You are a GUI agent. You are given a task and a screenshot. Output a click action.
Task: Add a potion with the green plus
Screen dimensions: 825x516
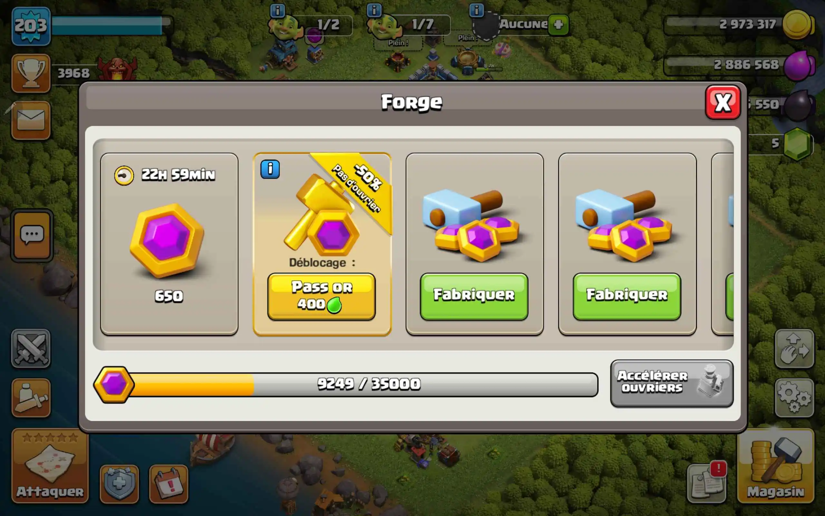click(x=558, y=25)
